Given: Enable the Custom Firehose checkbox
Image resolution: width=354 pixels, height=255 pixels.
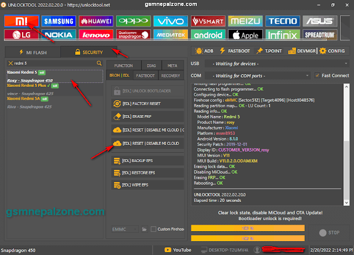Looking at the screenshot, I should (x=153, y=229).
